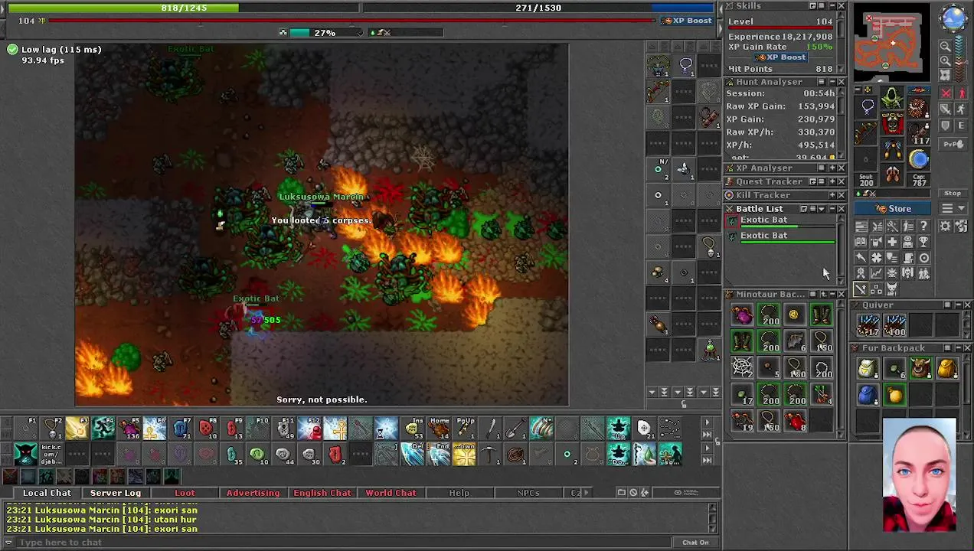Image resolution: width=974 pixels, height=551 pixels.
Task: Expand the Quest Tracker panel
Action: pyautogui.click(x=832, y=181)
